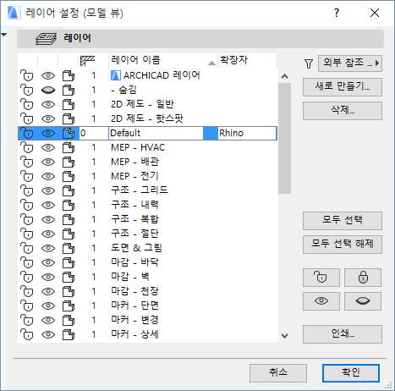Hide the 구조 - 복합 layer
395x391 pixels.
[48, 219]
